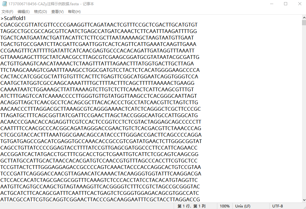Viewport: 306px width, 209px height.
Task: Click the file name in title bar
Action: click(44, 4)
